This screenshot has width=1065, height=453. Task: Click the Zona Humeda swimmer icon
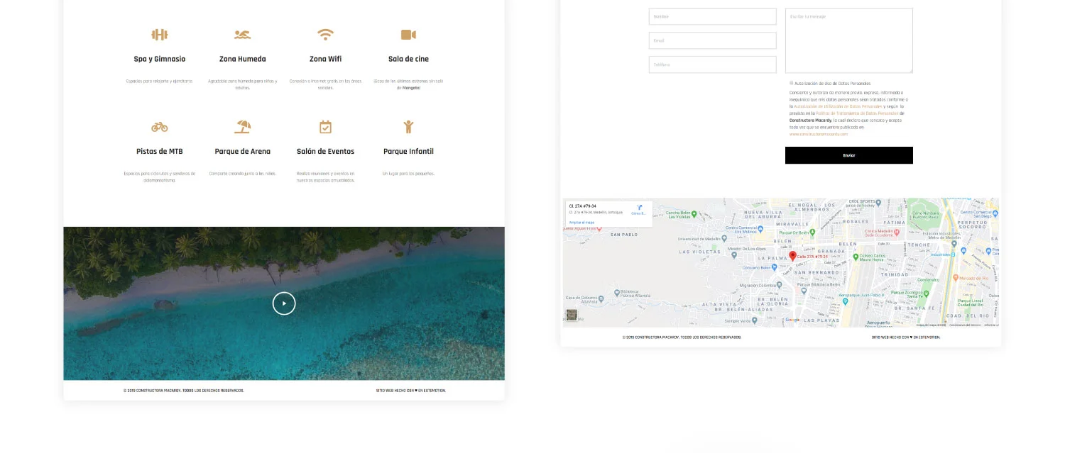point(242,35)
